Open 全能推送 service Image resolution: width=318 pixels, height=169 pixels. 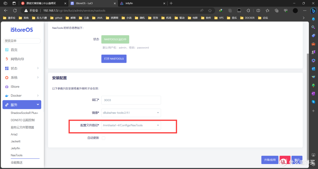point(16,163)
